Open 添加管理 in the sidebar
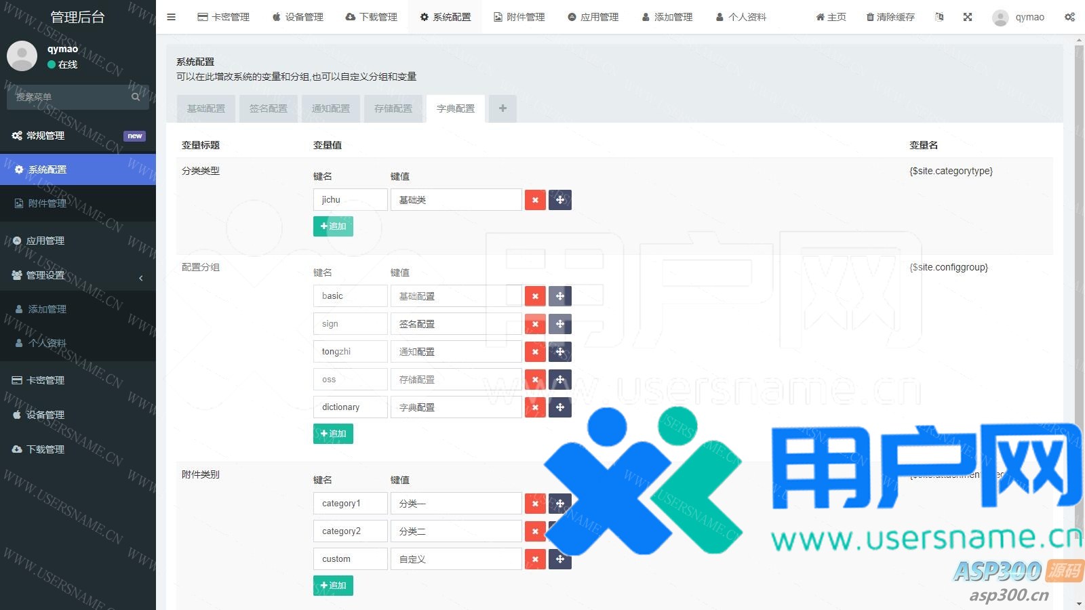 [x=78, y=309]
